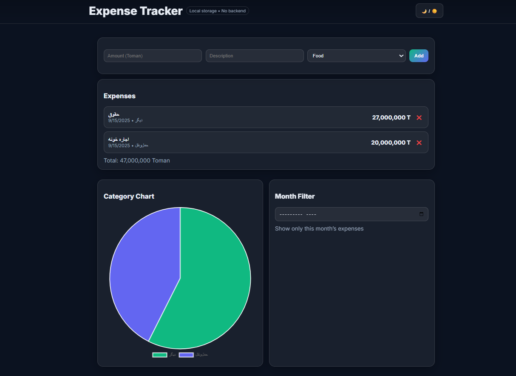Expand the category selector to change Food
This screenshot has width=516, height=376.
(356, 56)
